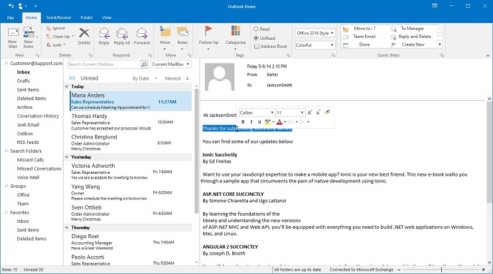
Task: Click the search magnifier icon
Action: coord(144,64)
